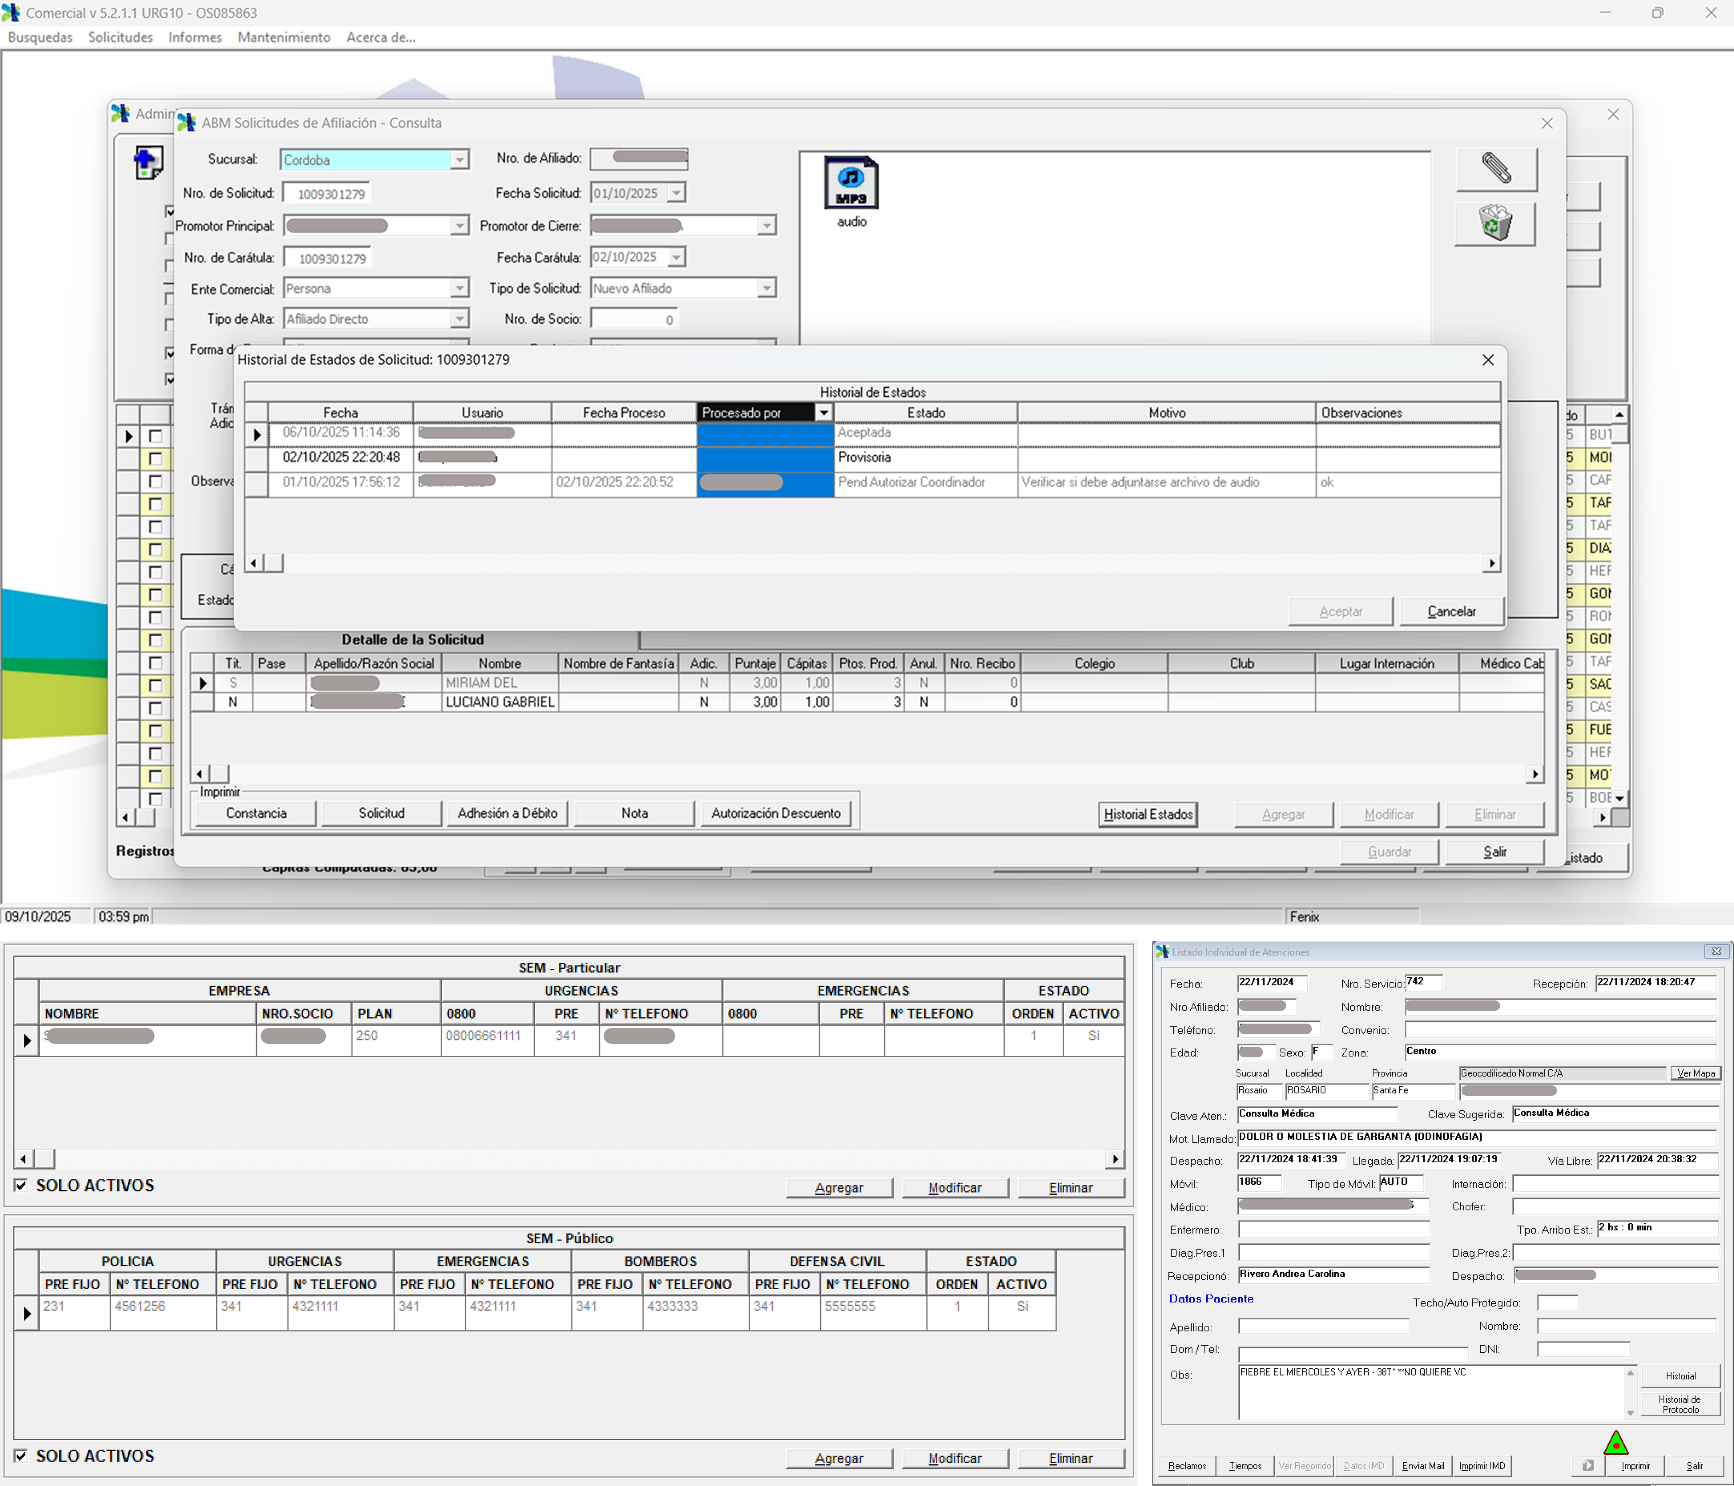Viewport: 1734px width, 1486px height.
Task: Click the Nro. de Socio input field
Action: click(x=634, y=320)
